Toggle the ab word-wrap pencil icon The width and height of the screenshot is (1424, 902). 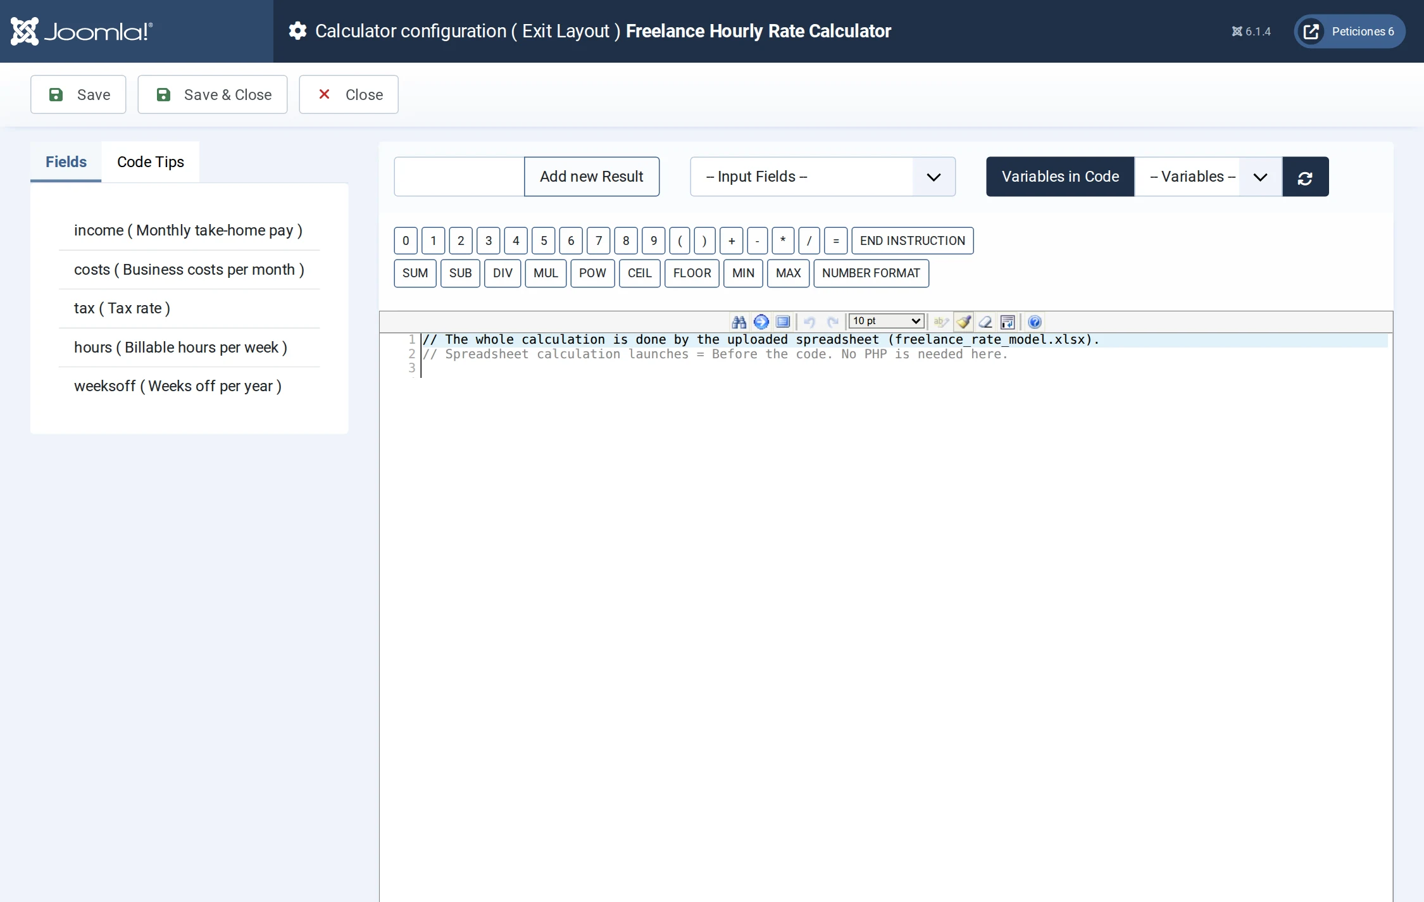tap(941, 322)
